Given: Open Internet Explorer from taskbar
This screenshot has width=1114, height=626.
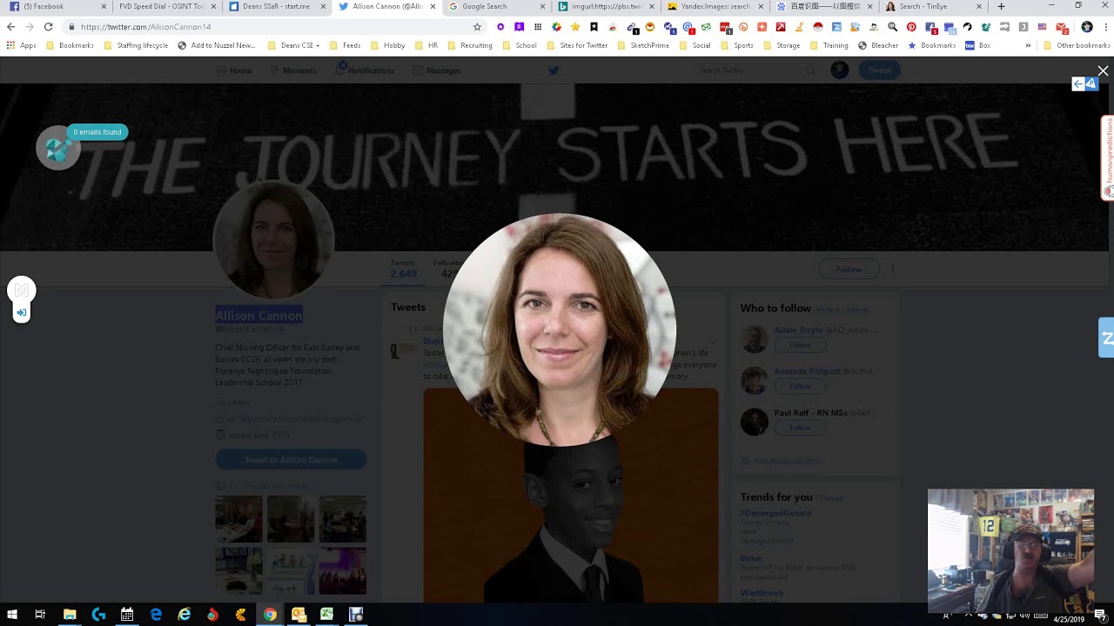Looking at the screenshot, I should 185,615.
